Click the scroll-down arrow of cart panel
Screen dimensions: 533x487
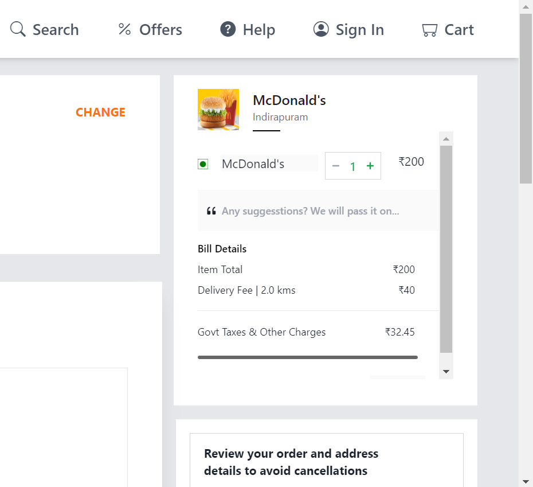point(446,372)
